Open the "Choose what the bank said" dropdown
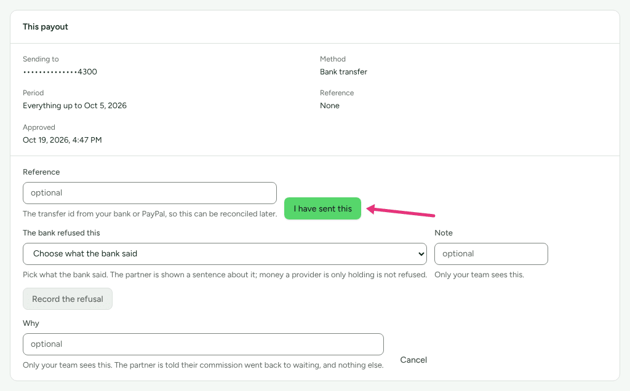This screenshot has height=391, width=630. tap(225, 254)
